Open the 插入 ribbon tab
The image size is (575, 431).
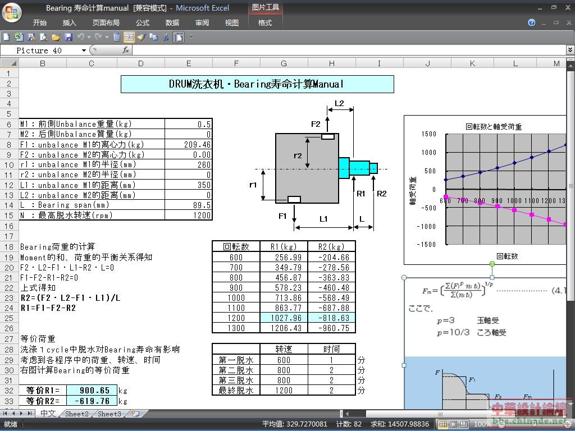tap(69, 22)
